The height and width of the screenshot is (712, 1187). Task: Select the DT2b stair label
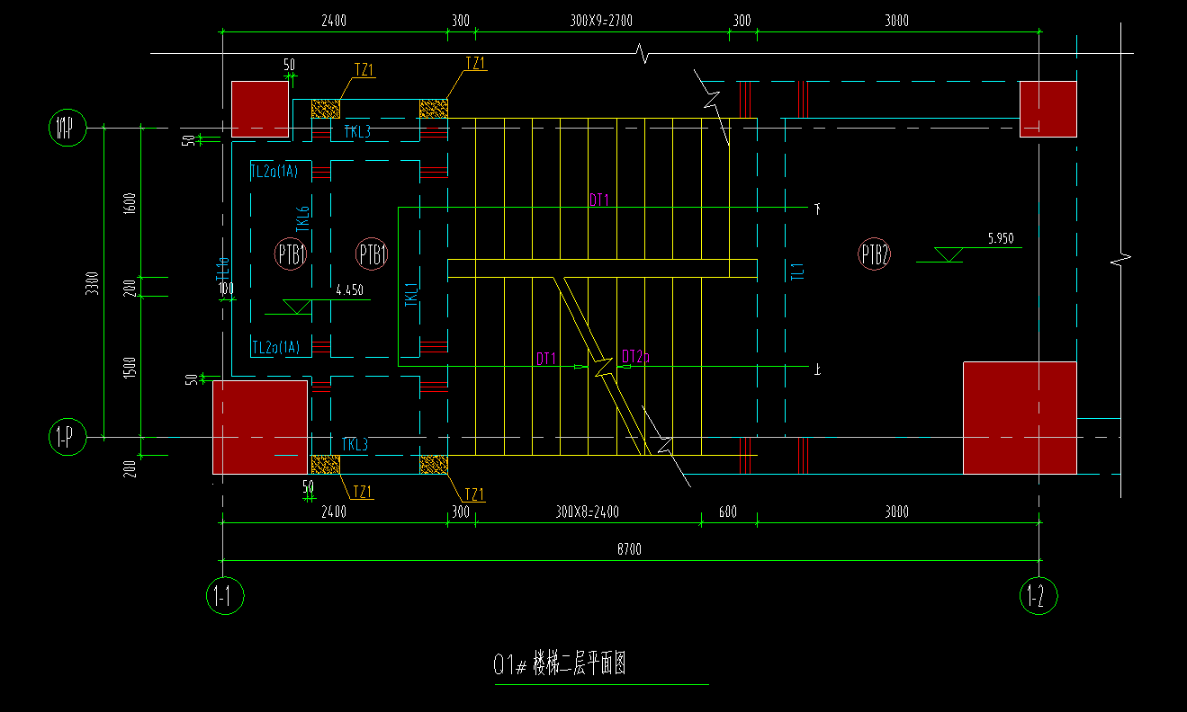tap(635, 357)
